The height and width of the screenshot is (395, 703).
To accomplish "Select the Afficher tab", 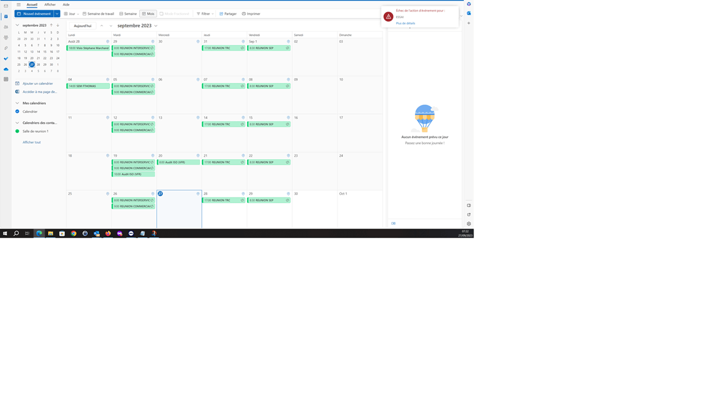I will click(x=50, y=4).
